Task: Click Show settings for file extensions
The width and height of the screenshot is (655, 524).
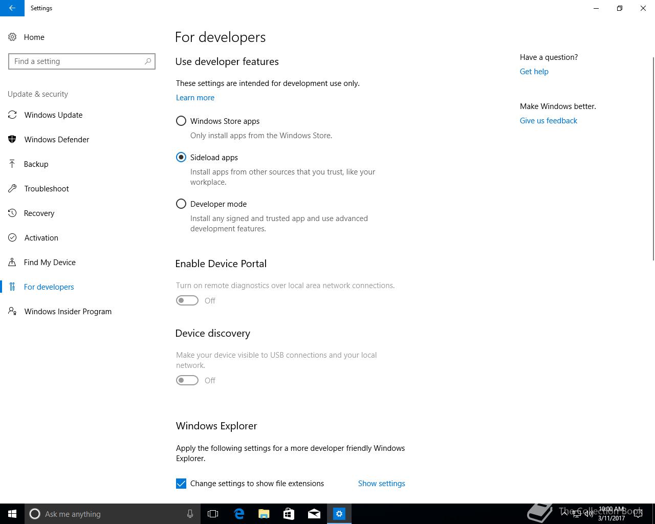Action: (381, 484)
